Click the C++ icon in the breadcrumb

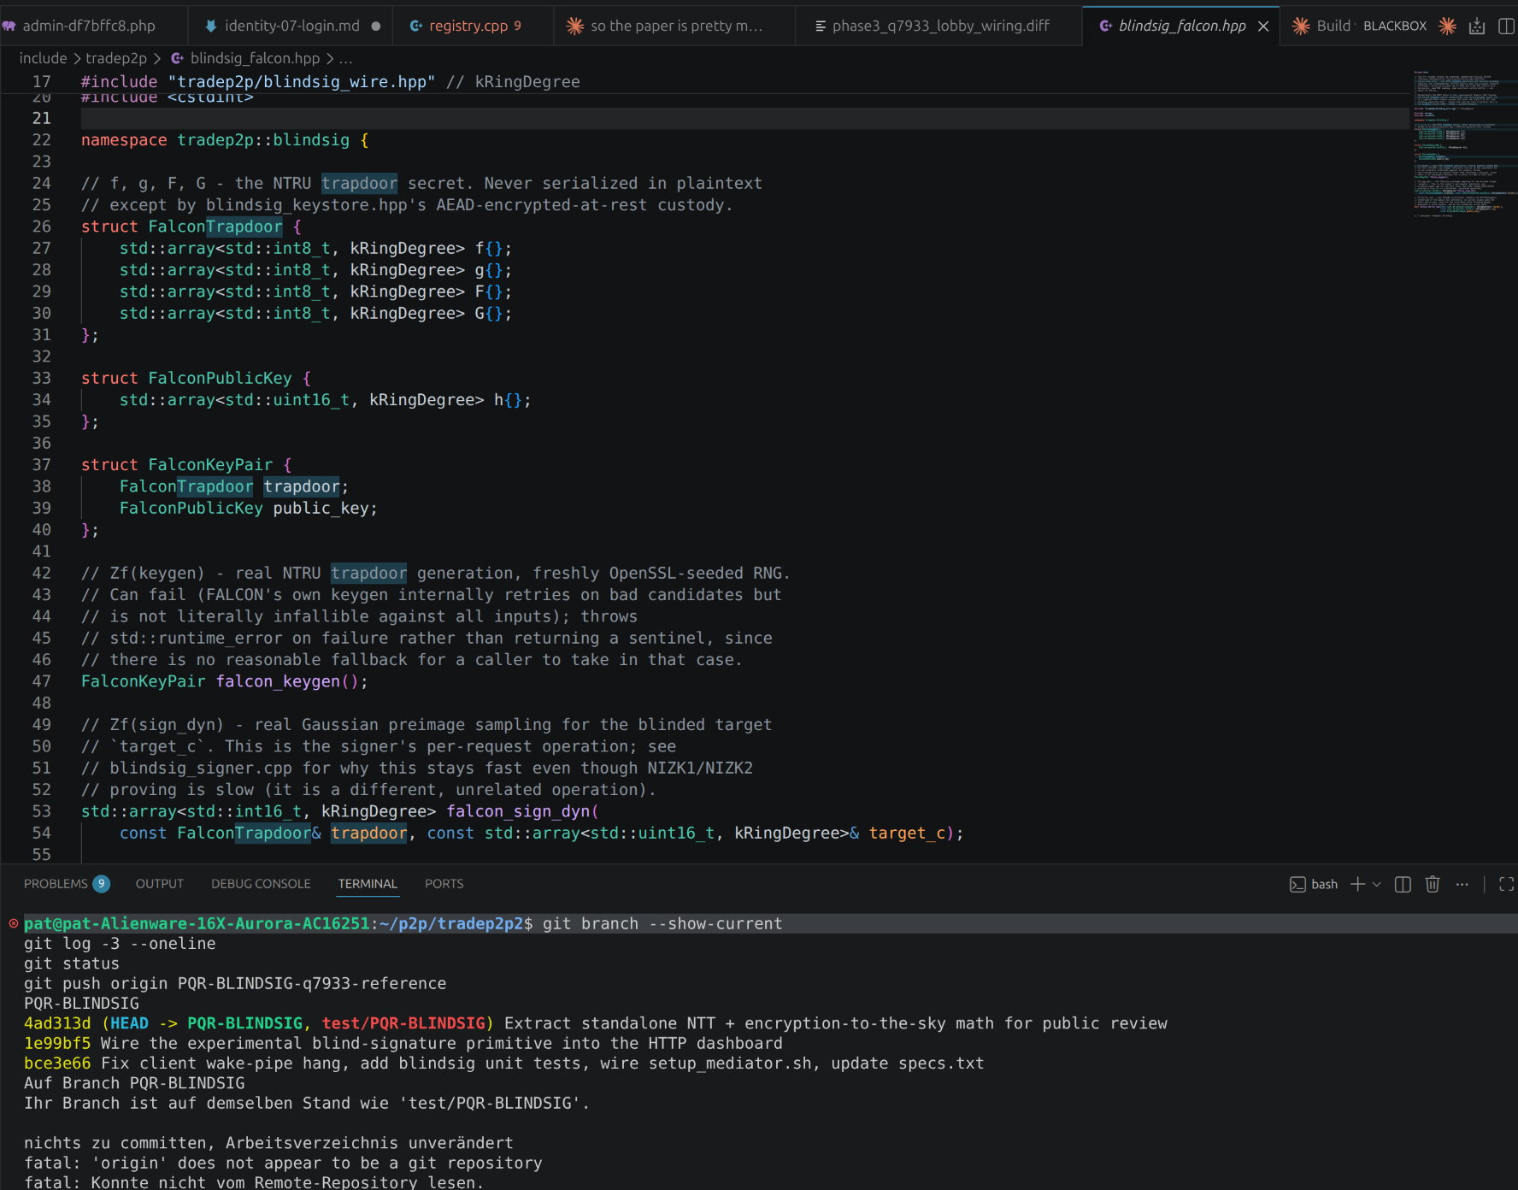177,58
